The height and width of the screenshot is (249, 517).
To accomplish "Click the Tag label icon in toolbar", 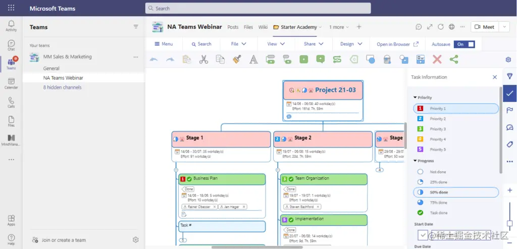I will (x=354, y=60).
